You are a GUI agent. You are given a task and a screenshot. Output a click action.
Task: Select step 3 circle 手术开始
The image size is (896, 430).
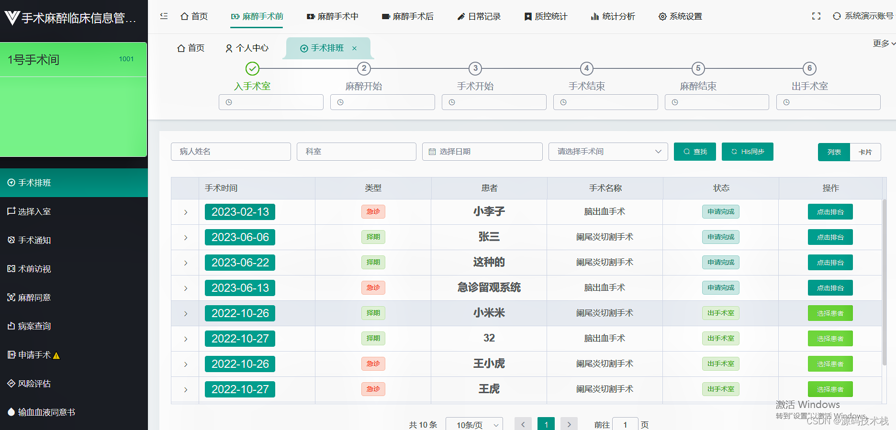pyautogui.click(x=475, y=68)
